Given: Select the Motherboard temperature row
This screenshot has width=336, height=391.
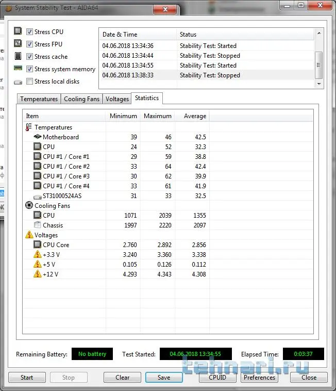Looking at the screenshot, I should [168, 137].
